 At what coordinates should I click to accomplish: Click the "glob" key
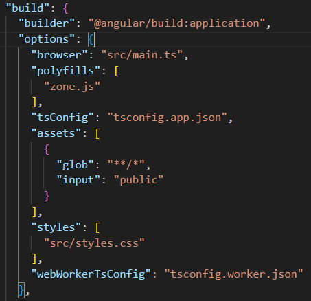75,165
